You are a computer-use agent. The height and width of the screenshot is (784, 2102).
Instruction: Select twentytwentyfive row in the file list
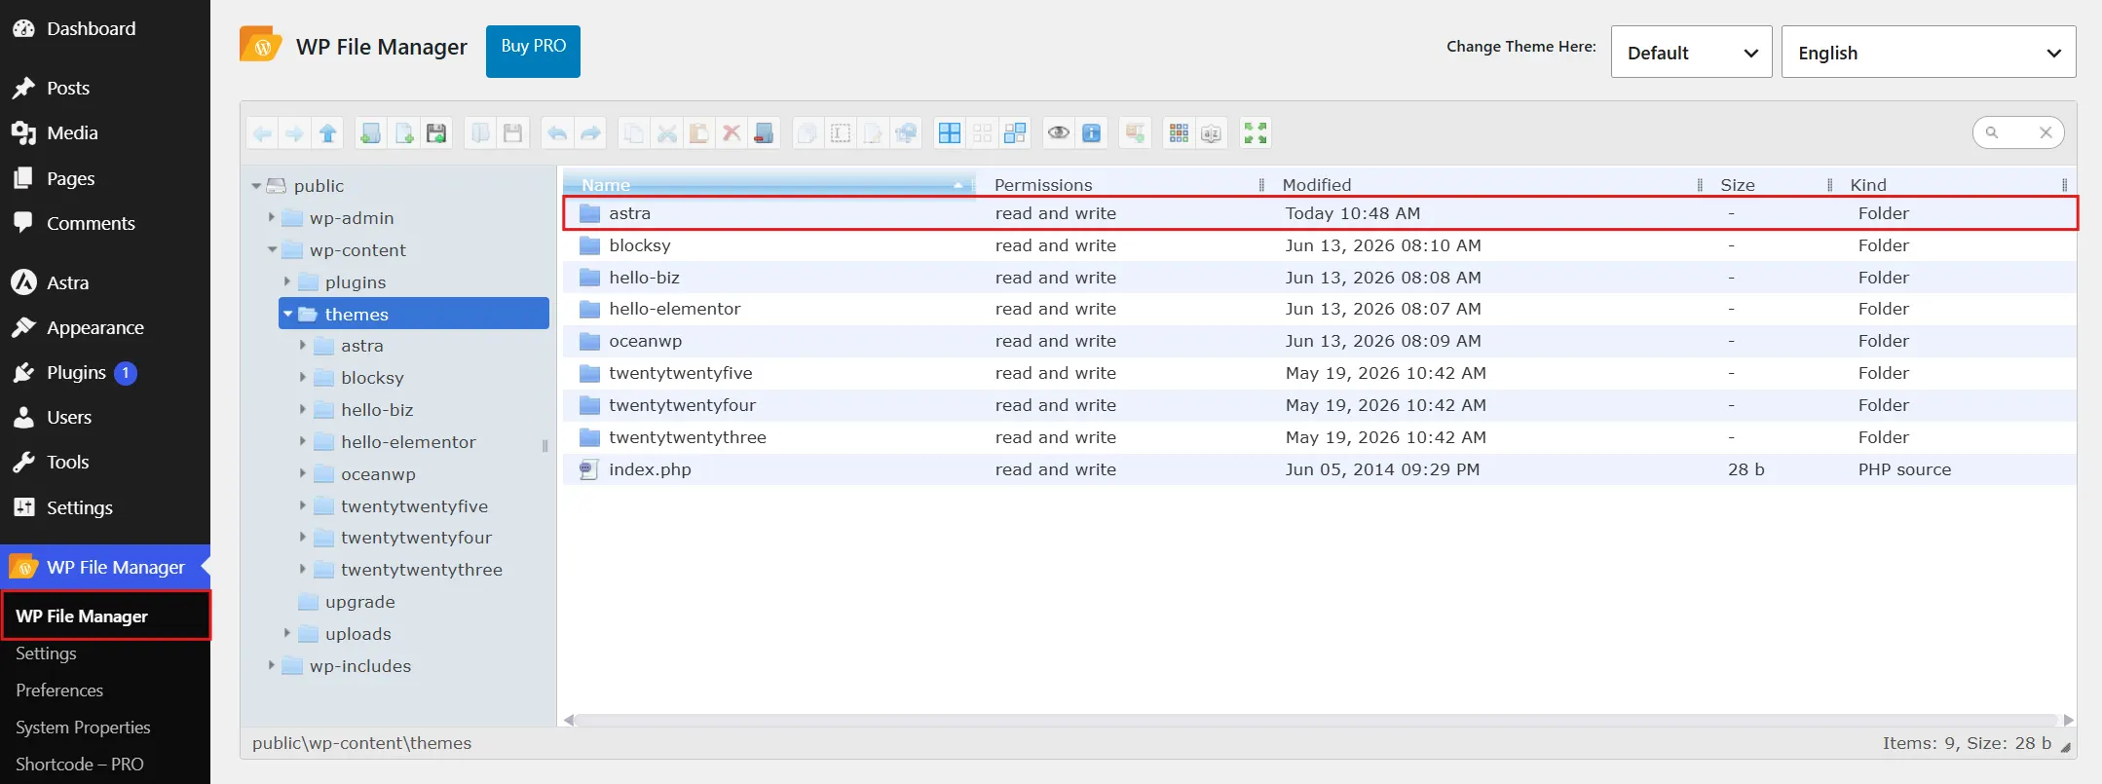1320,373
